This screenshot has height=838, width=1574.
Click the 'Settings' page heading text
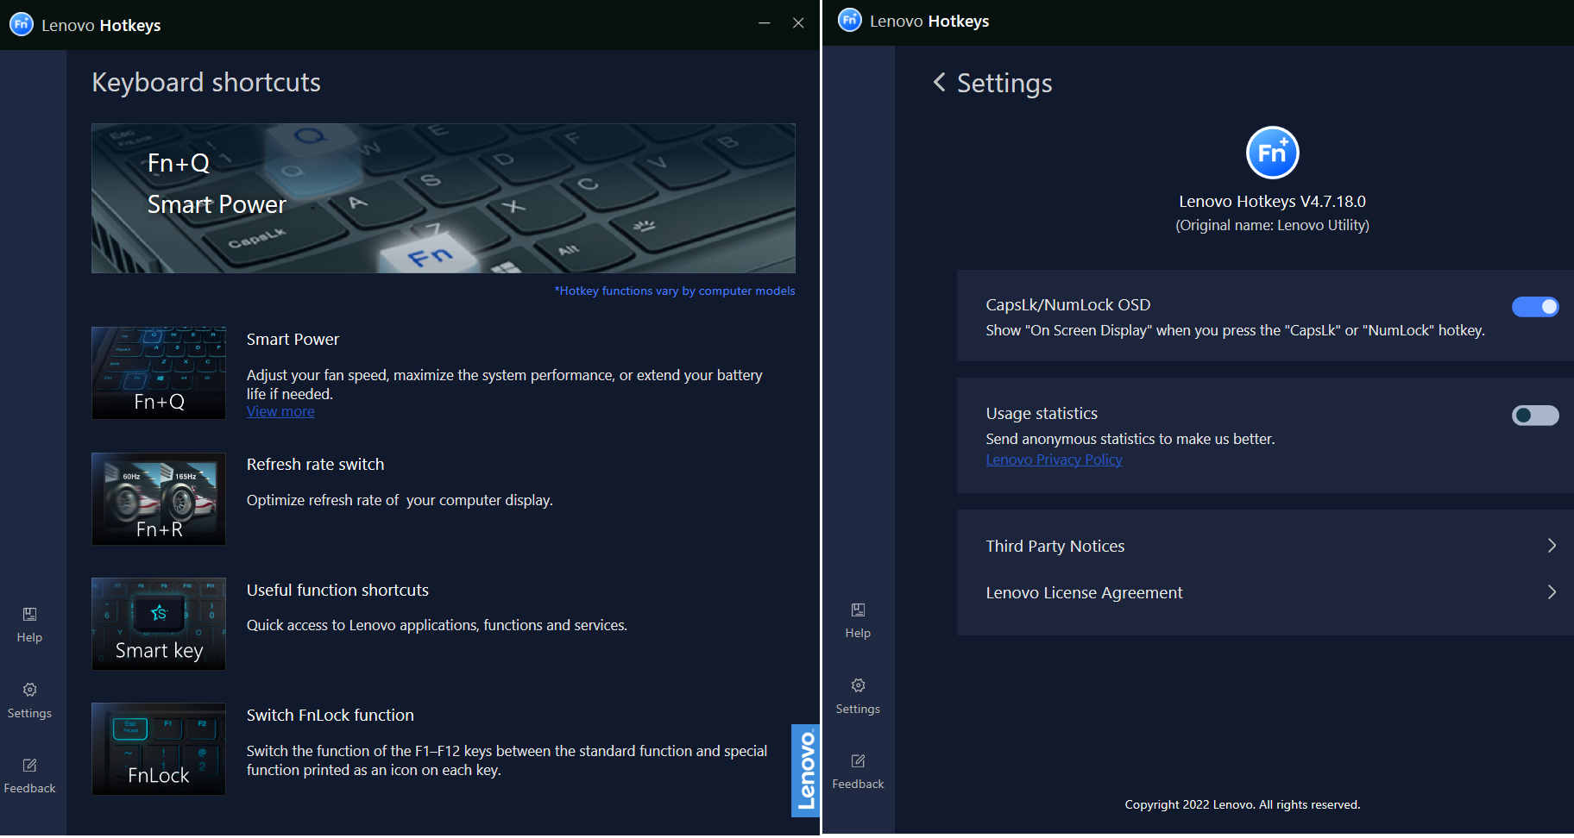[1004, 84]
